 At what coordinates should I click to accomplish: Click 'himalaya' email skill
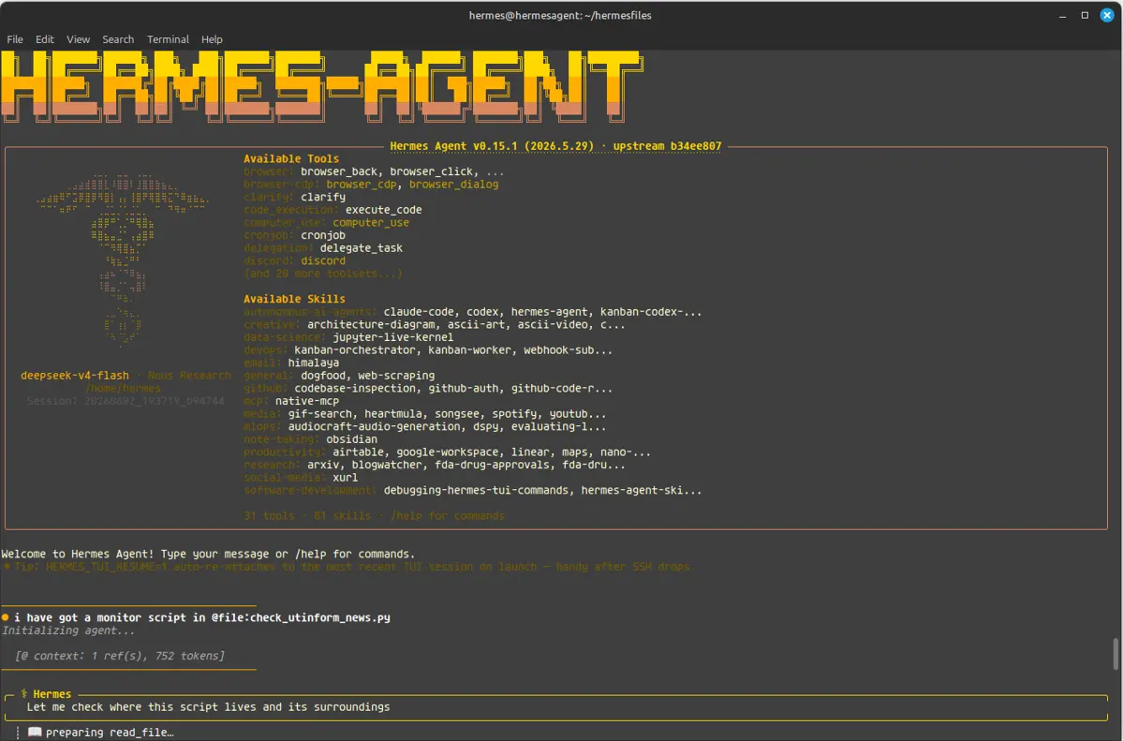[x=314, y=363]
